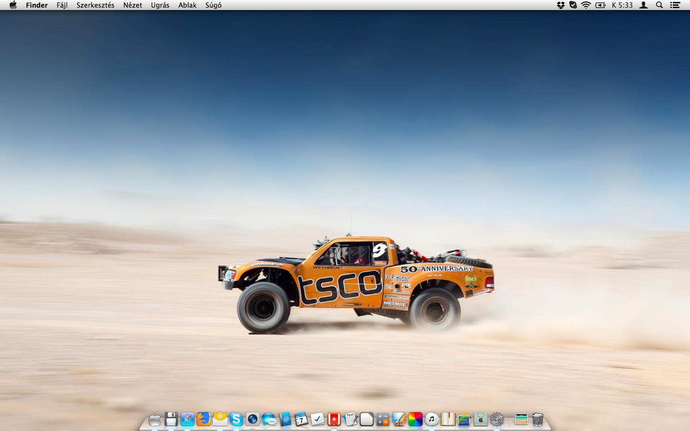Open the Ablak menu

click(x=187, y=5)
